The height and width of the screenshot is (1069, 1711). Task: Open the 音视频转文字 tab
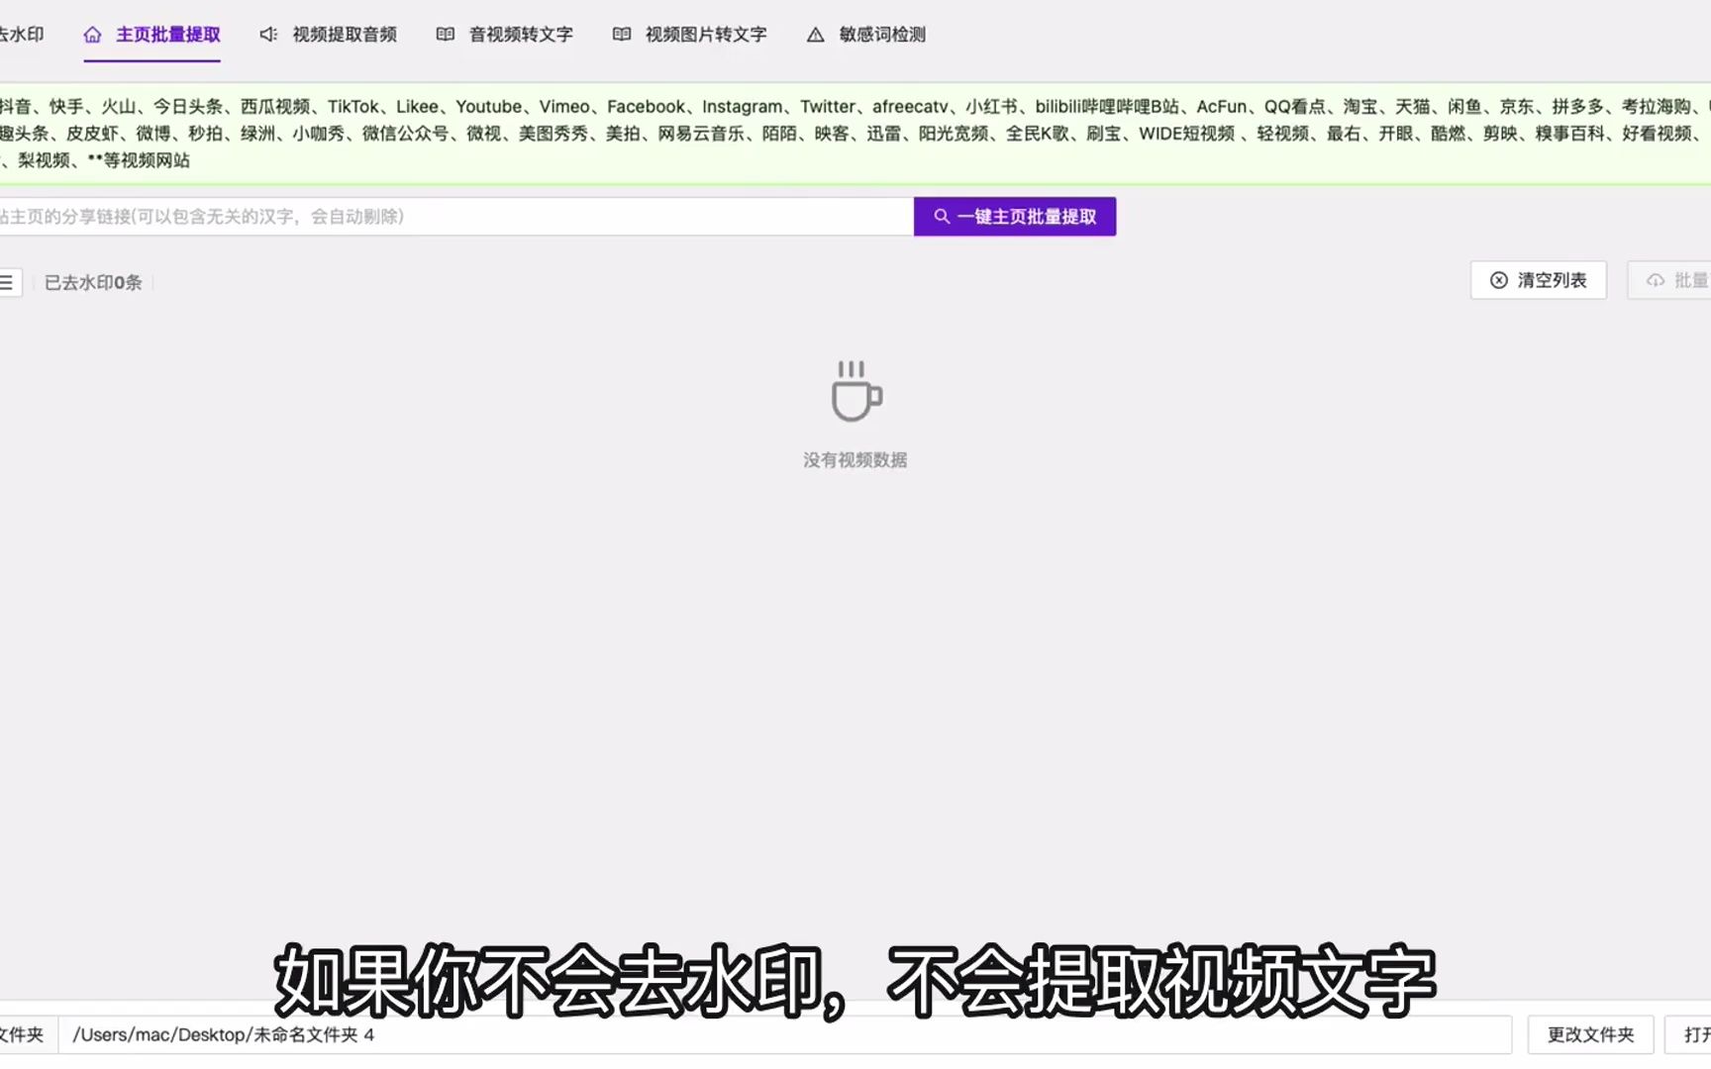(505, 35)
